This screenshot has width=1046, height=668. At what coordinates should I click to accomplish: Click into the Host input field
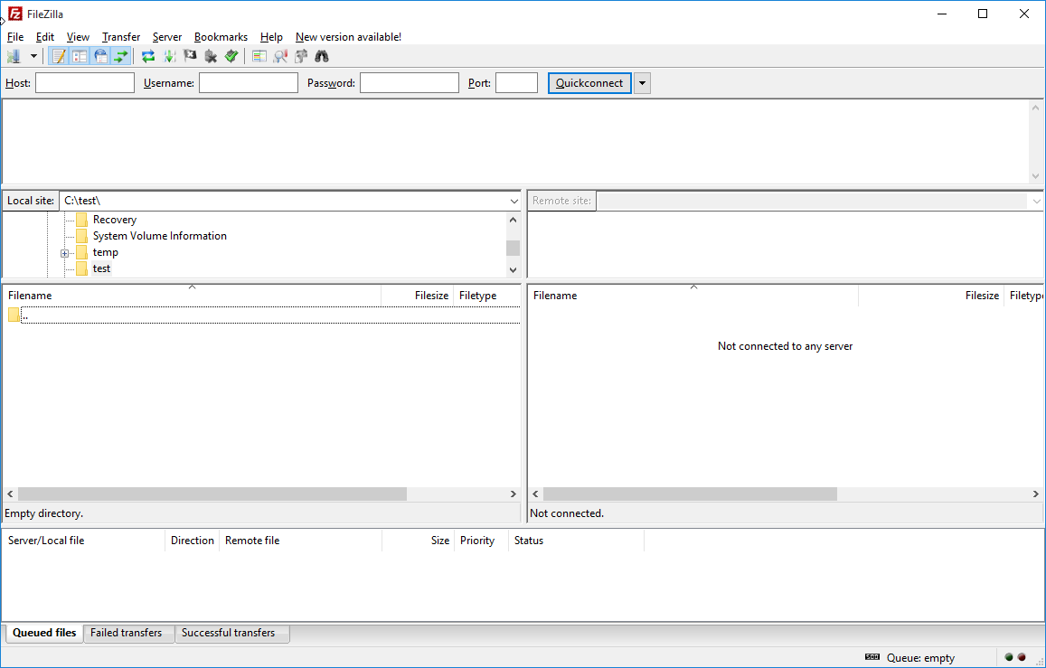85,83
